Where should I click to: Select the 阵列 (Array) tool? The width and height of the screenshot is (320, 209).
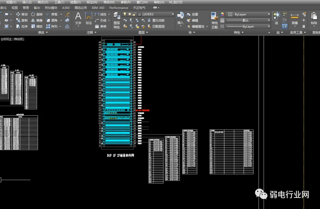point(52,27)
